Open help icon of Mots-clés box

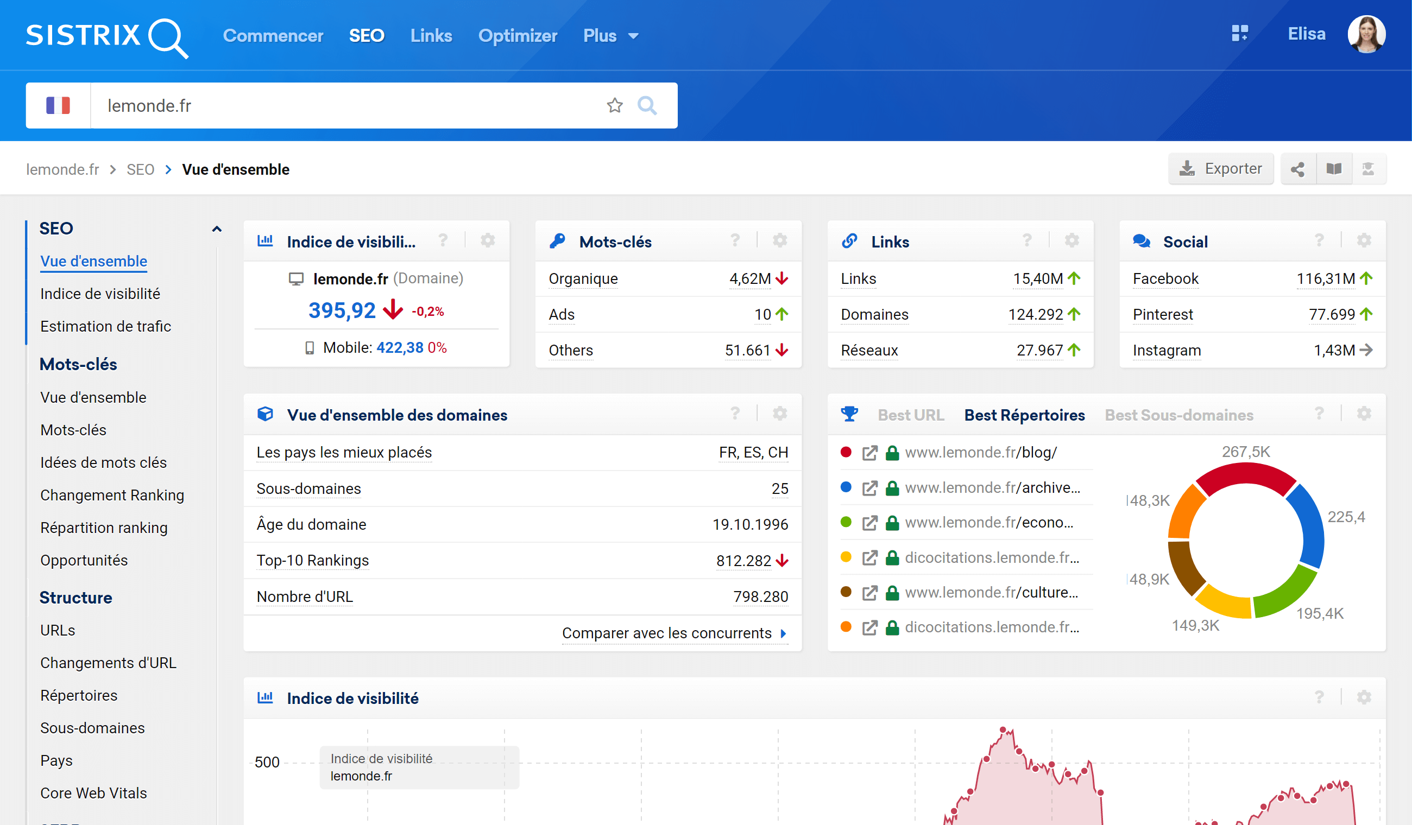click(735, 241)
